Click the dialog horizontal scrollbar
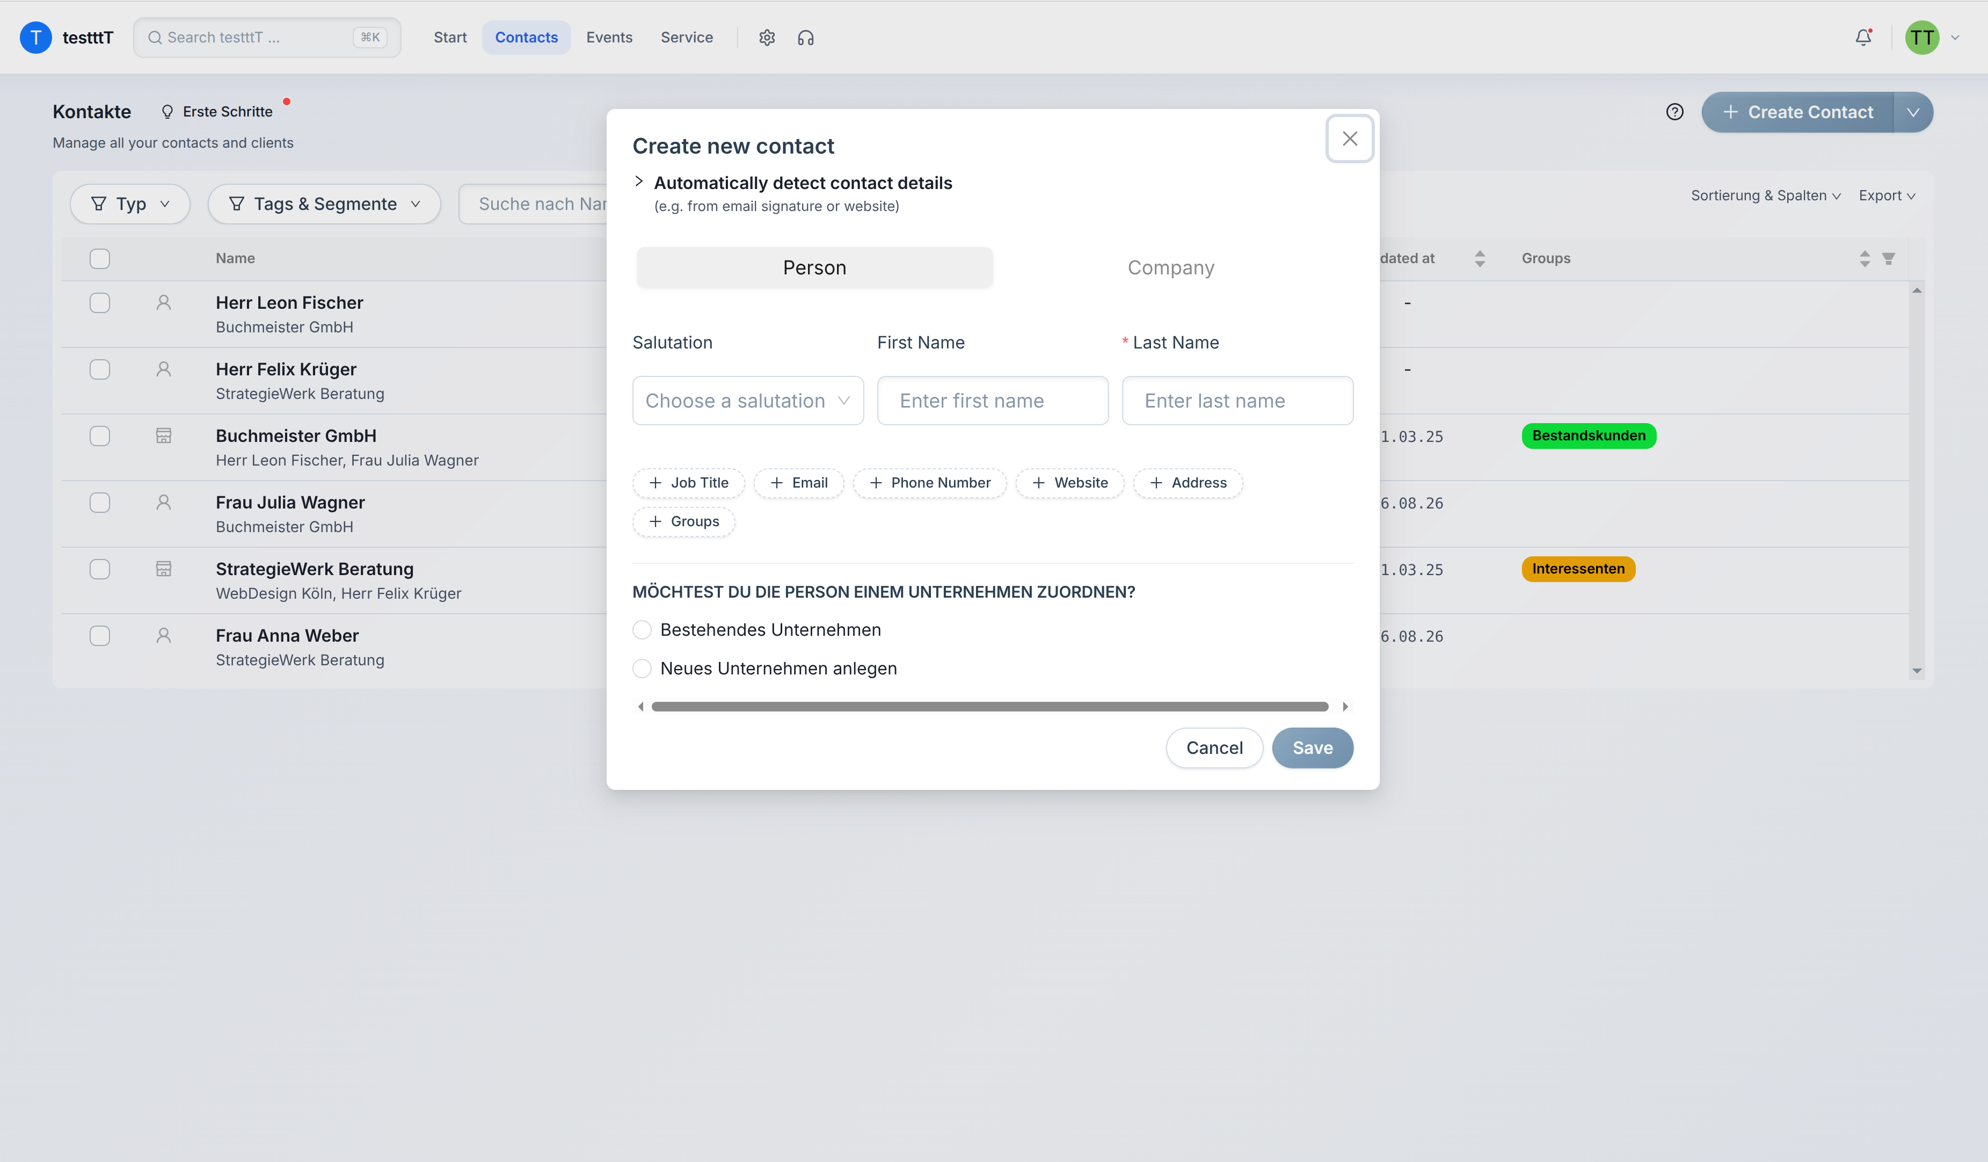 (989, 707)
